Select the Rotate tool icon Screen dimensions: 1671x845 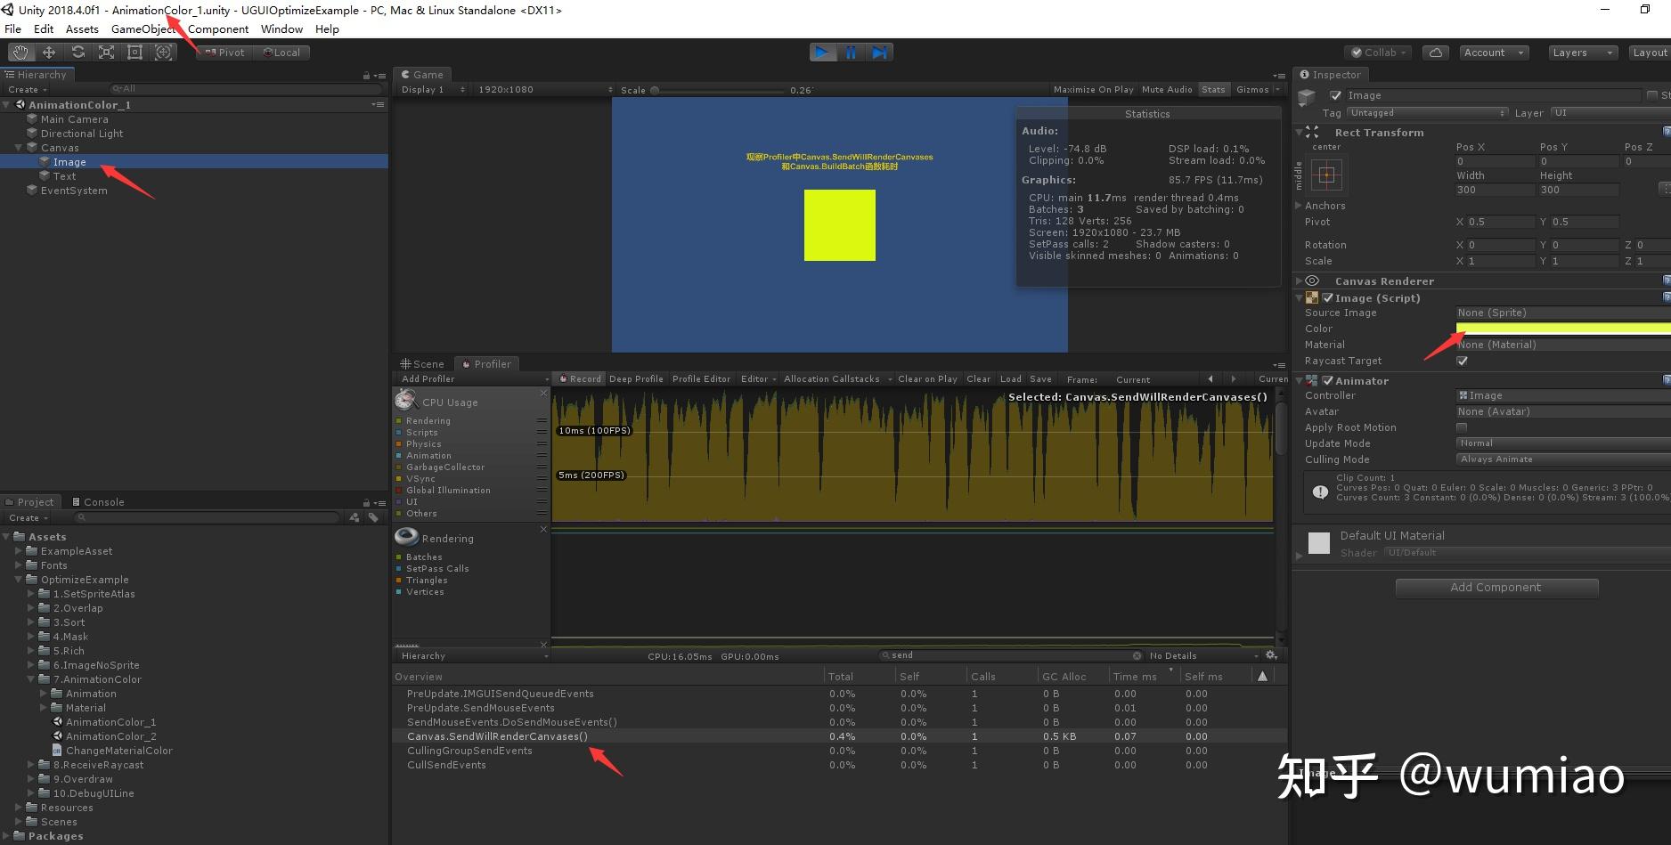point(77,53)
